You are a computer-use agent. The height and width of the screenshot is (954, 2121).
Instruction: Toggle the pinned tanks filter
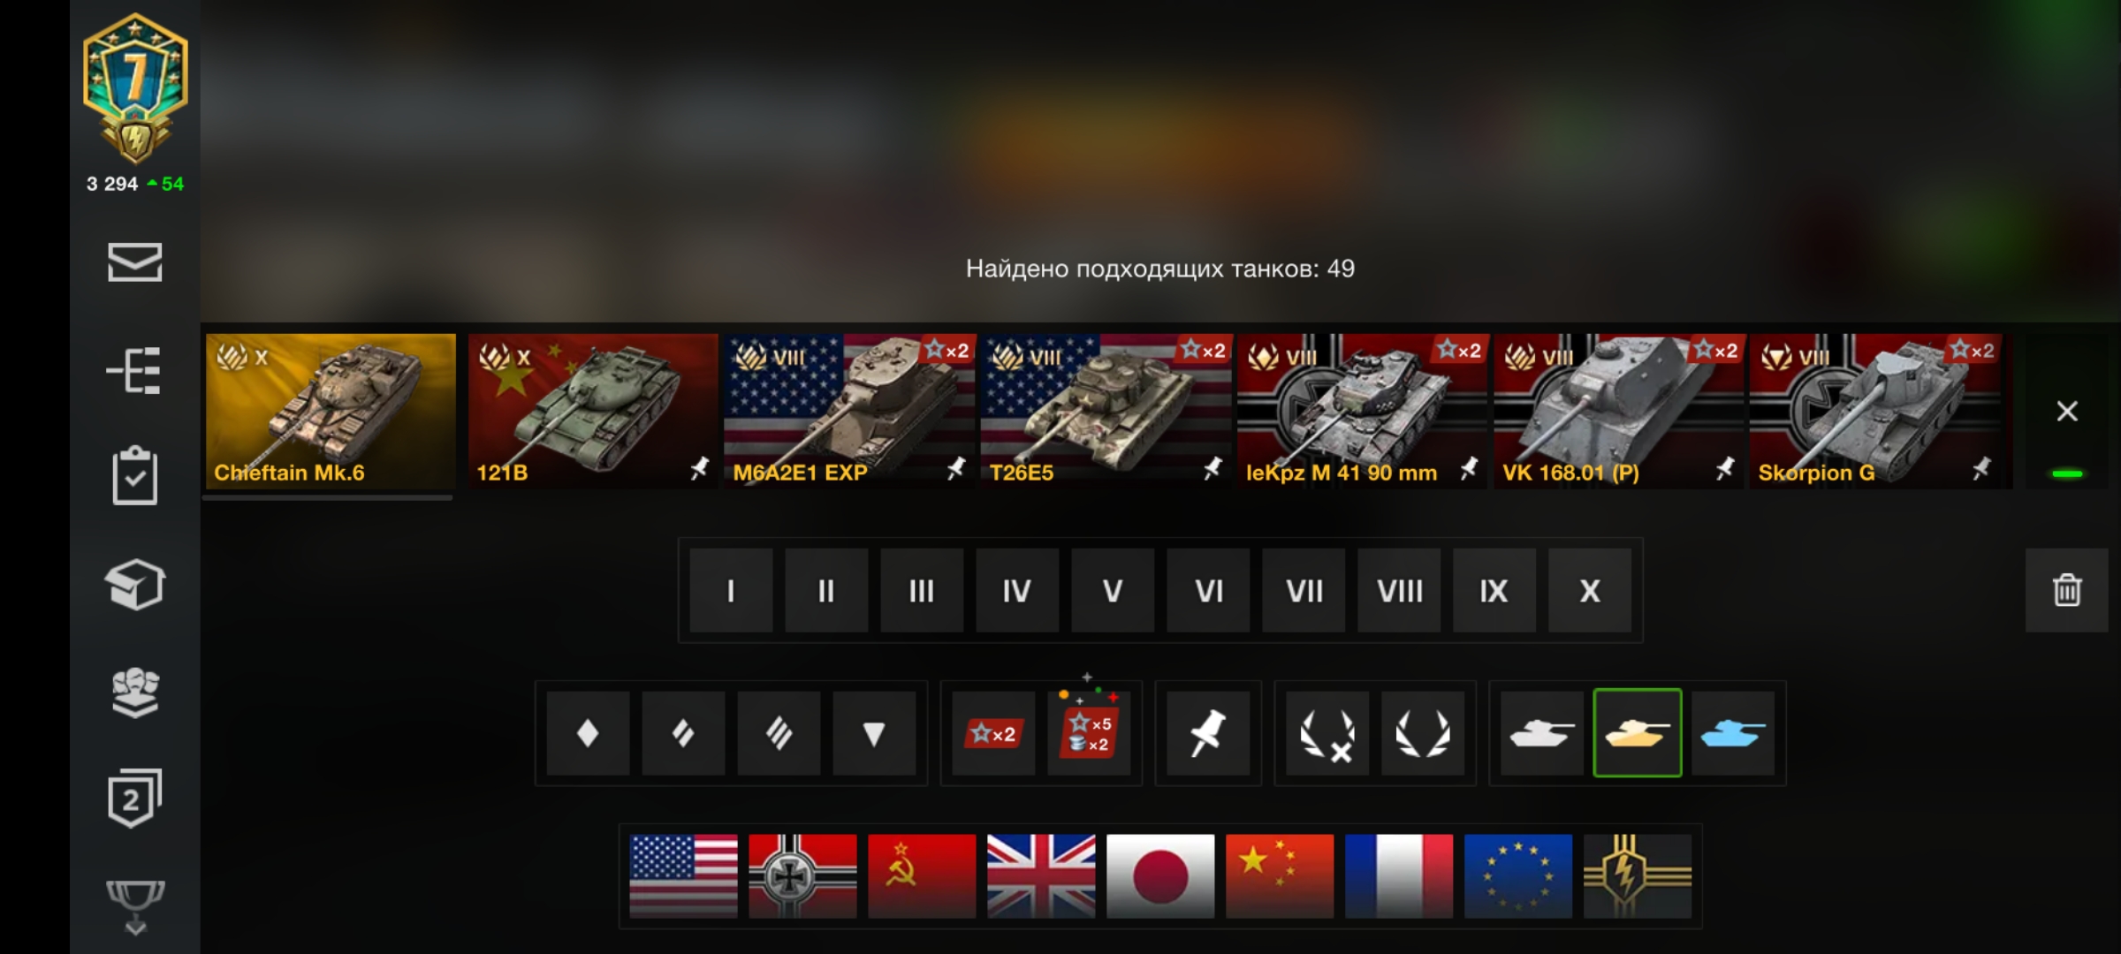[1208, 733]
